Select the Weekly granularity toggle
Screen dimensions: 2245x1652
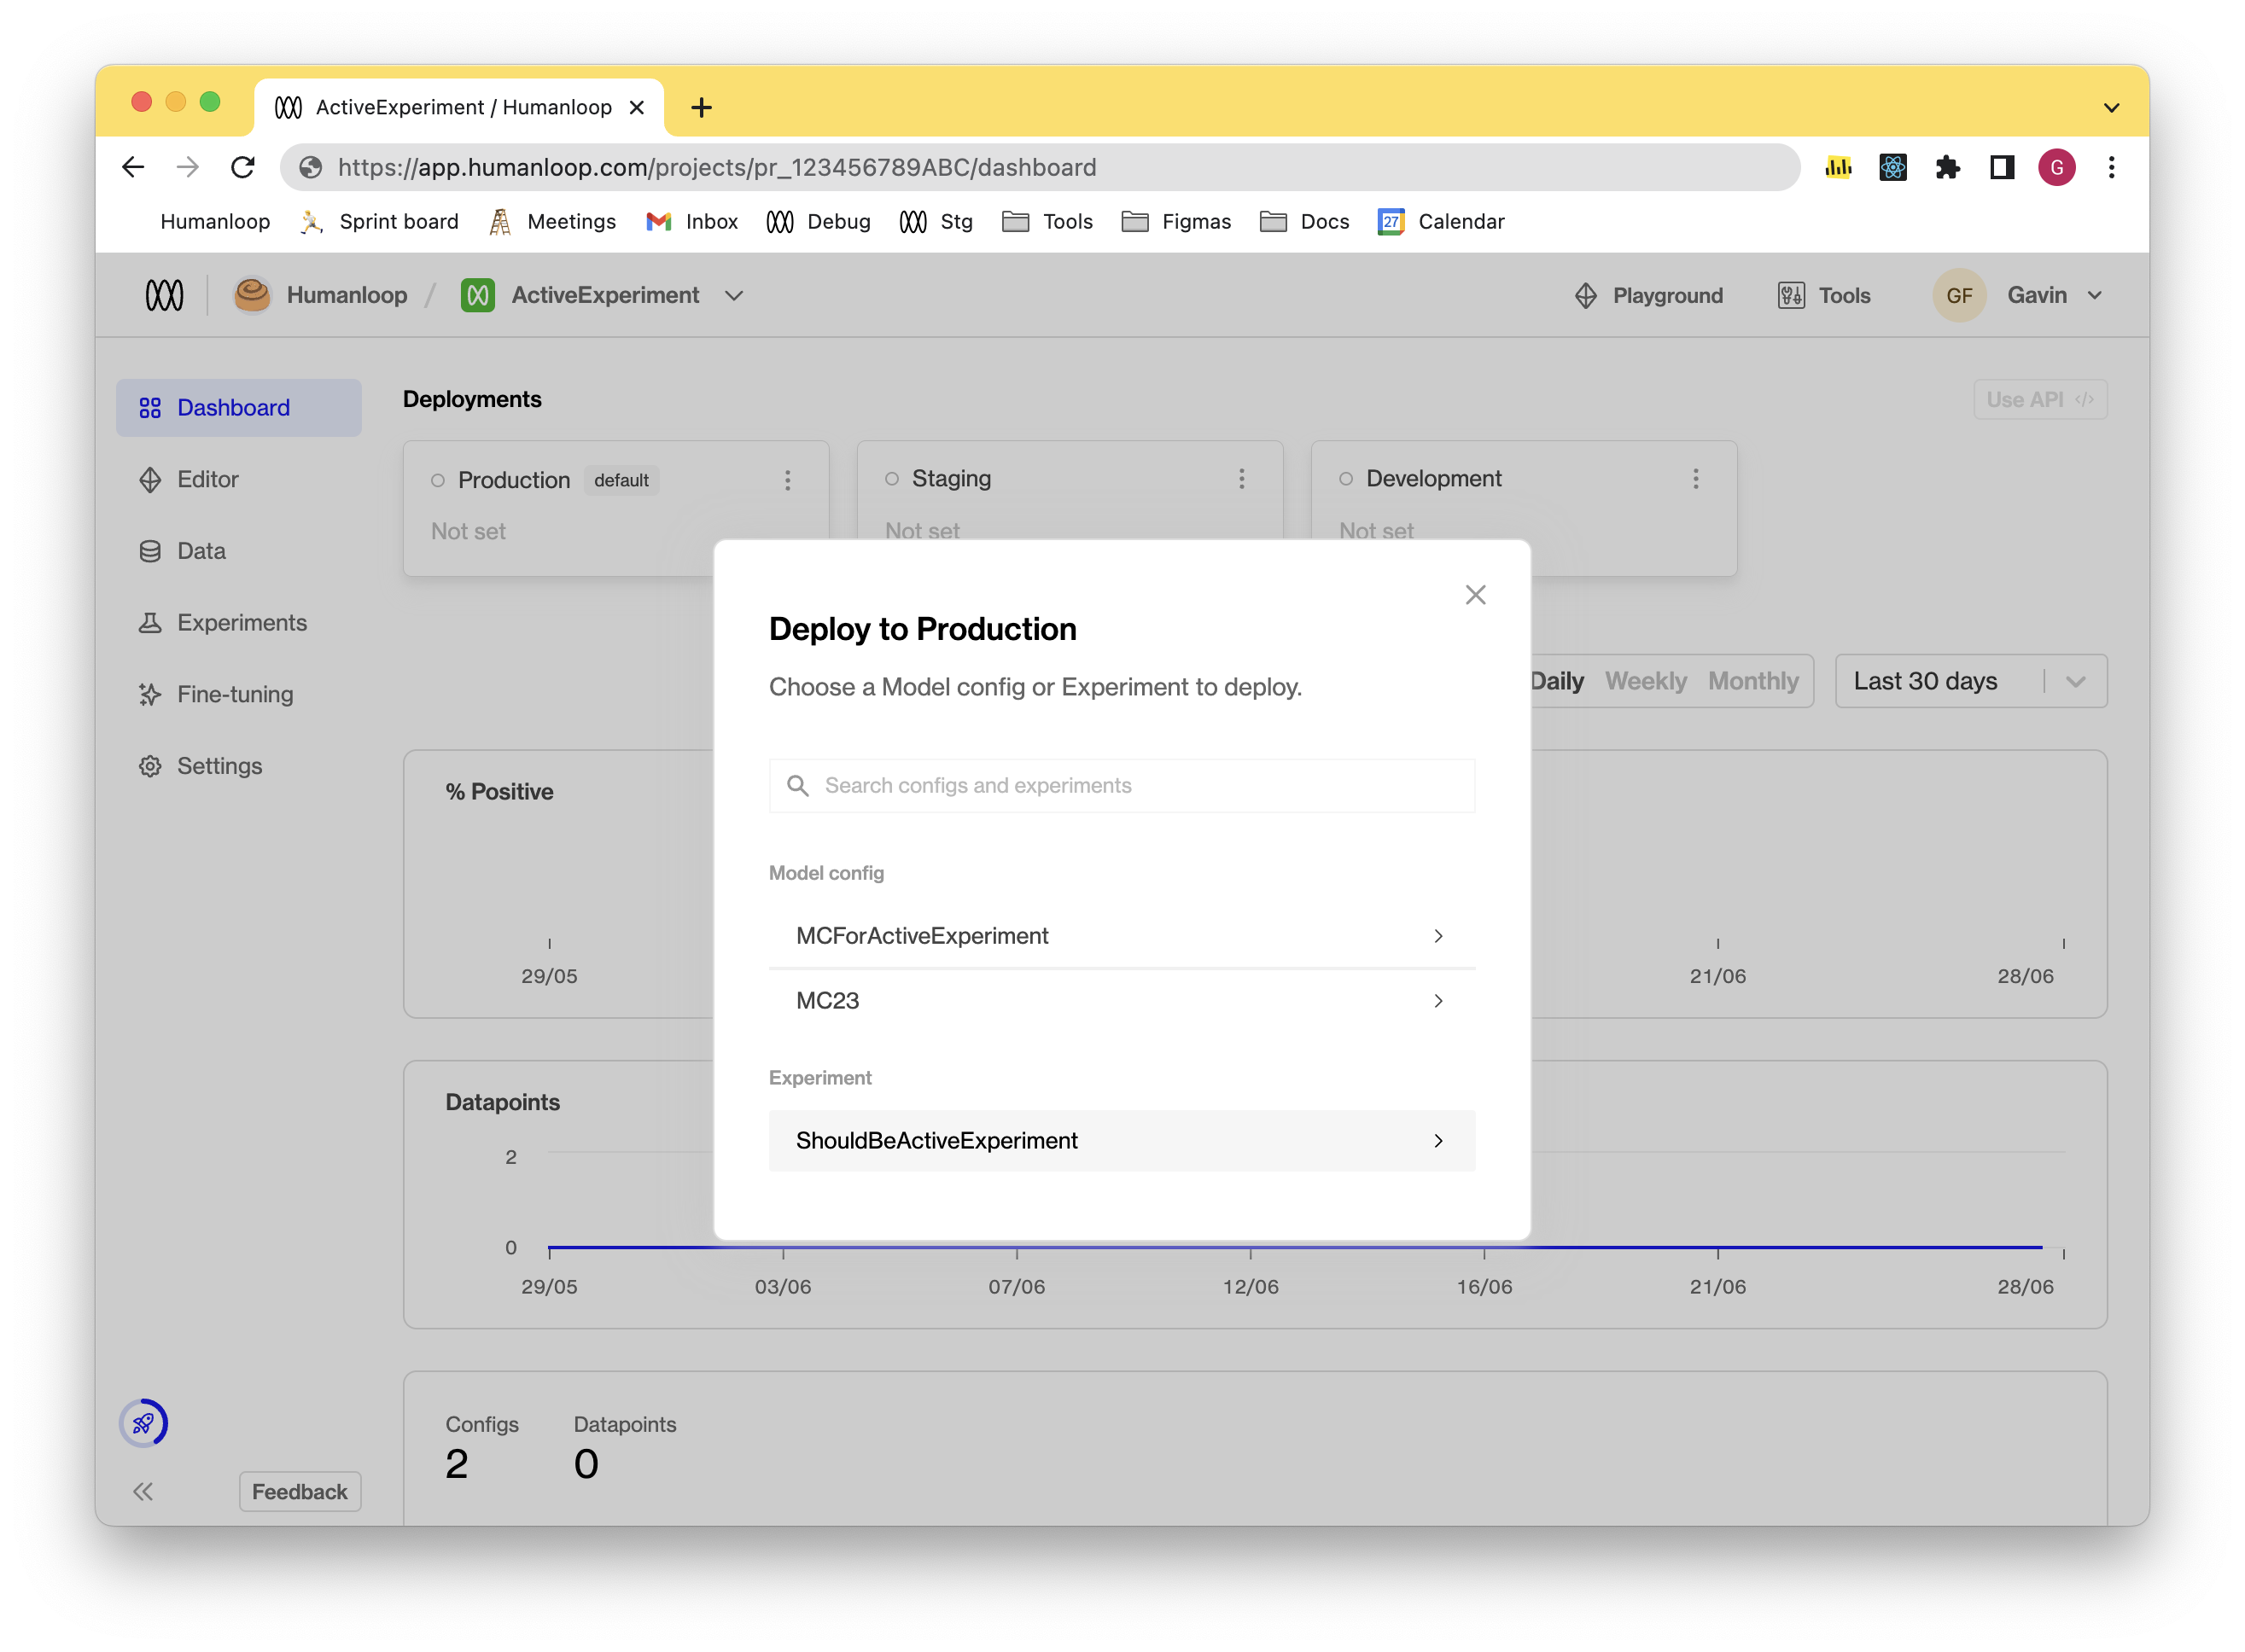click(x=1645, y=681)
